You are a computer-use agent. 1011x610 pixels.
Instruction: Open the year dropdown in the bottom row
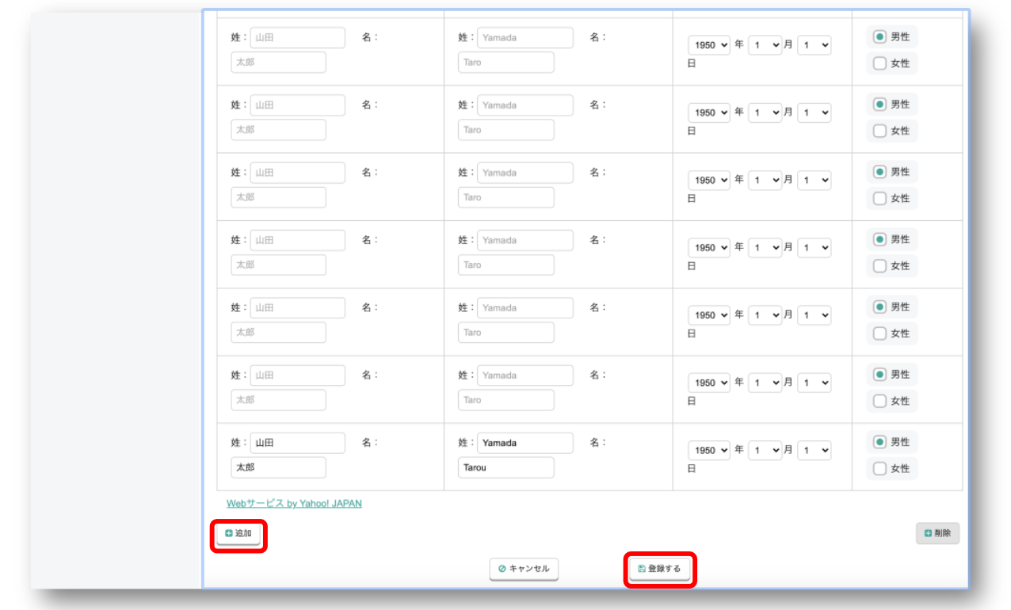(709, 450)
